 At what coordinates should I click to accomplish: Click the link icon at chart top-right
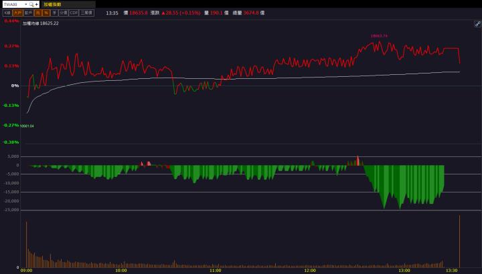tap(477, 23)
